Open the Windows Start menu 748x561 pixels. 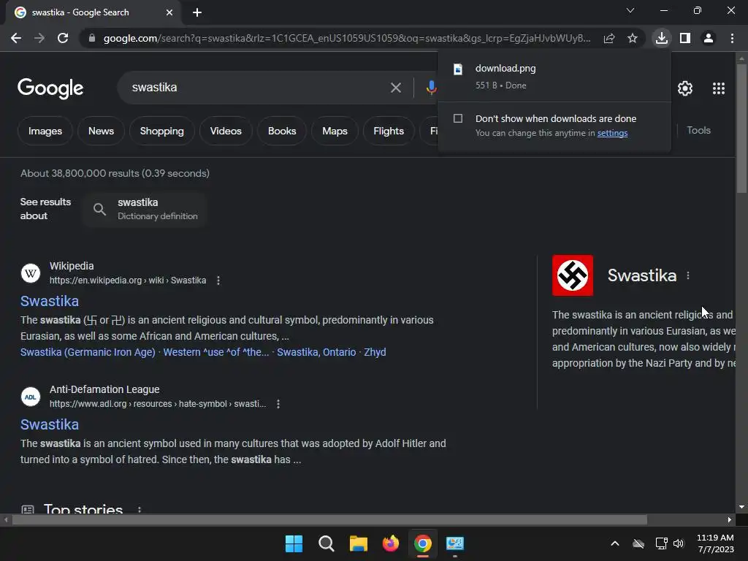[x=294, y=543]
